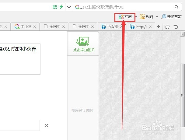Screen dimensions: 185x140
Task: Open the 扩展 extensions button
Action: [x=125, y=17]
